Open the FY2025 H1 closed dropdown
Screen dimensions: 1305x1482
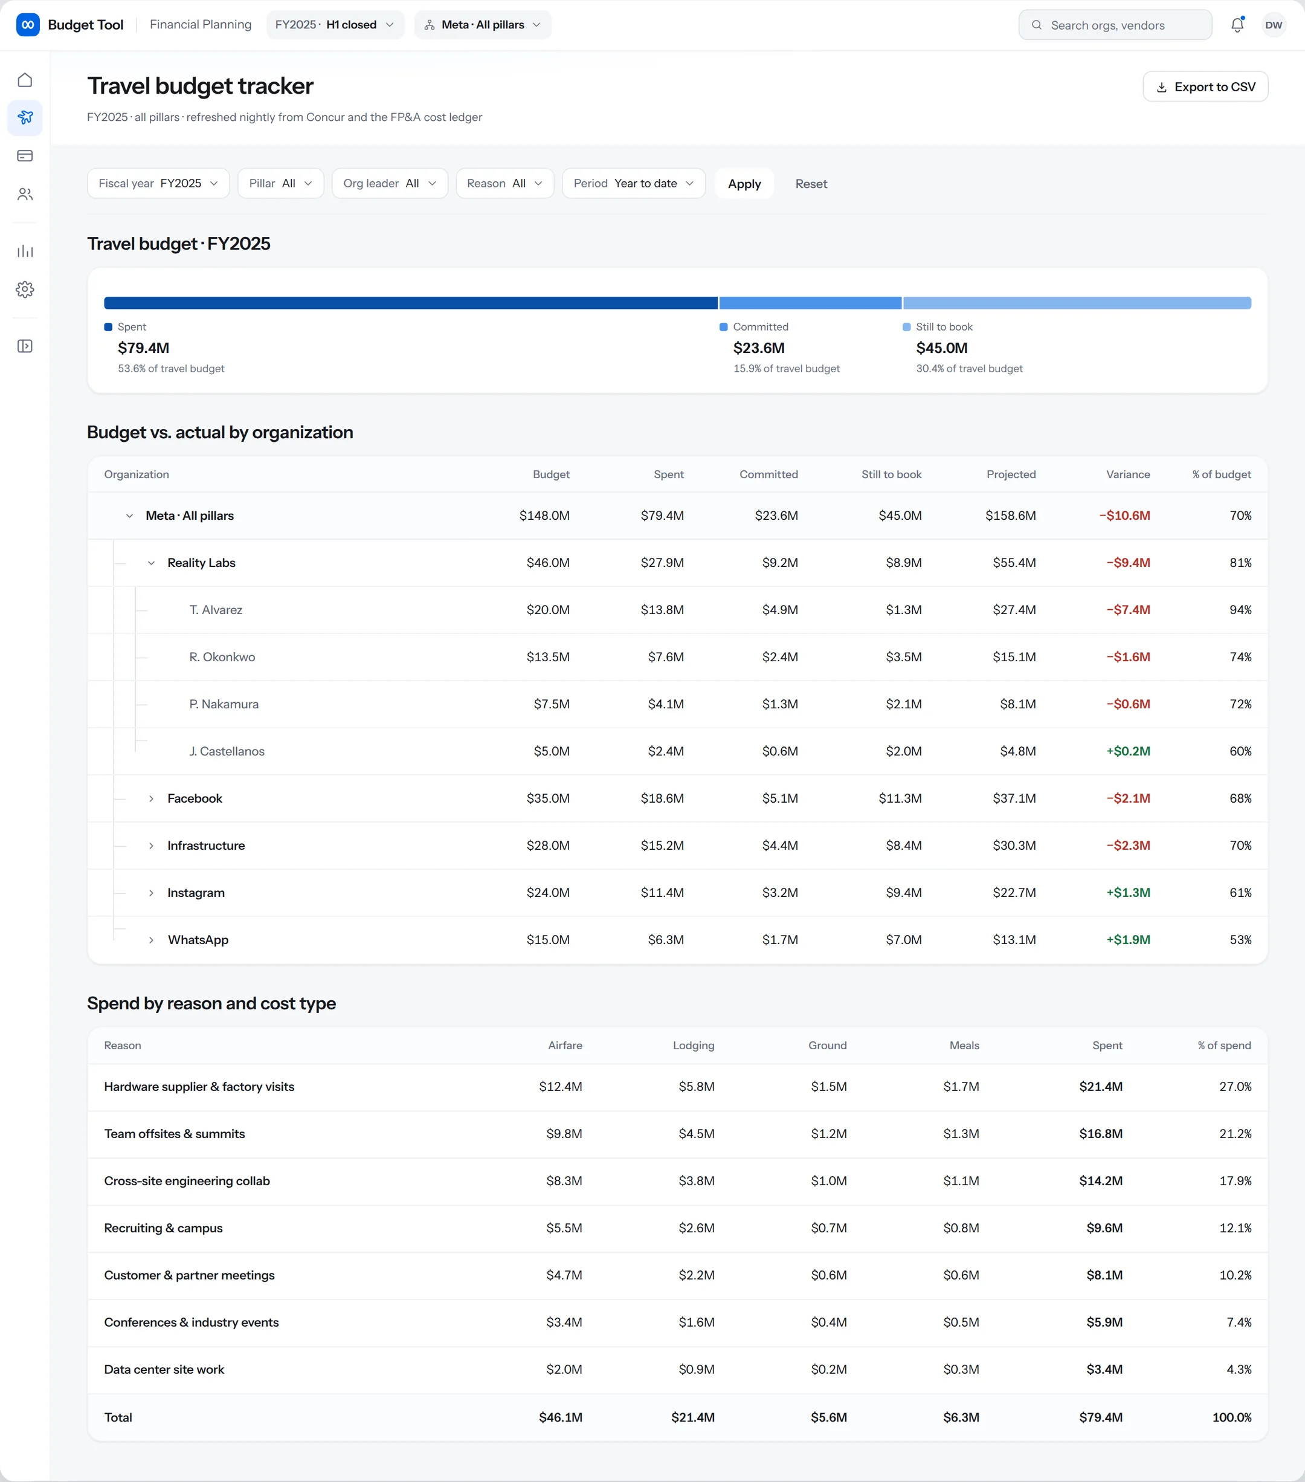(x=335, y=25)
